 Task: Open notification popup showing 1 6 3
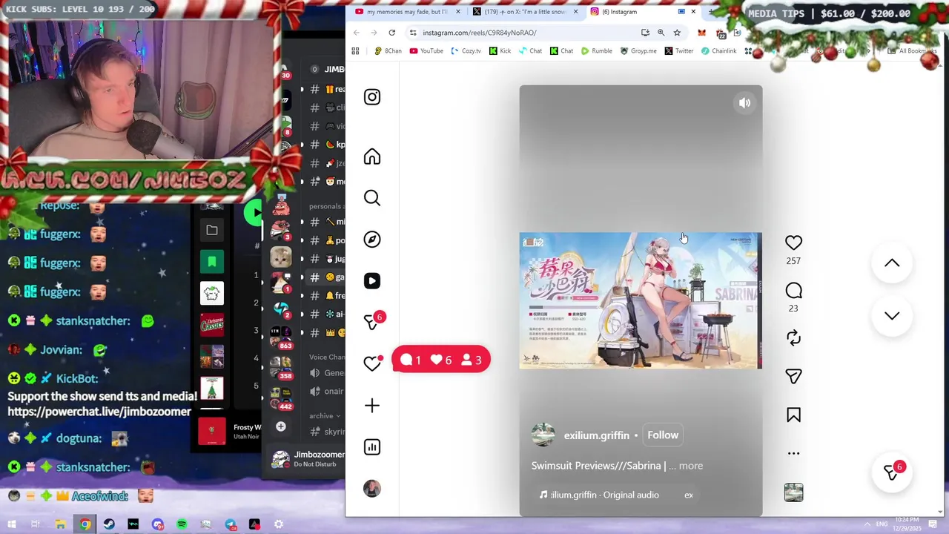(x=440, y=360)
